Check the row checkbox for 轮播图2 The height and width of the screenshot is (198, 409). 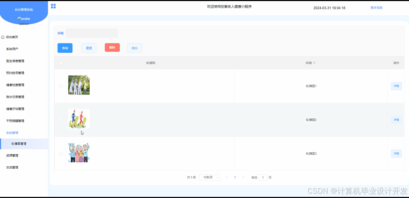click(x=61, y=120)
